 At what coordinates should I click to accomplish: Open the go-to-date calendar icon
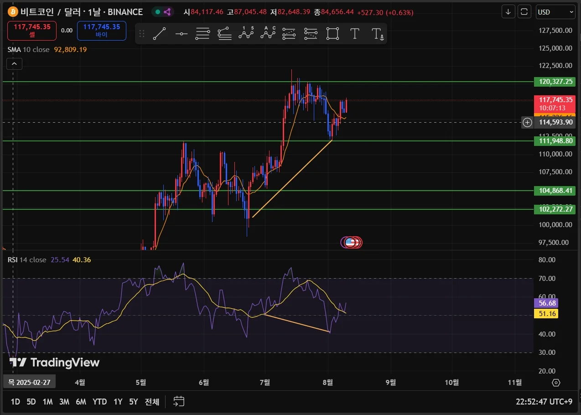point(179,401)
